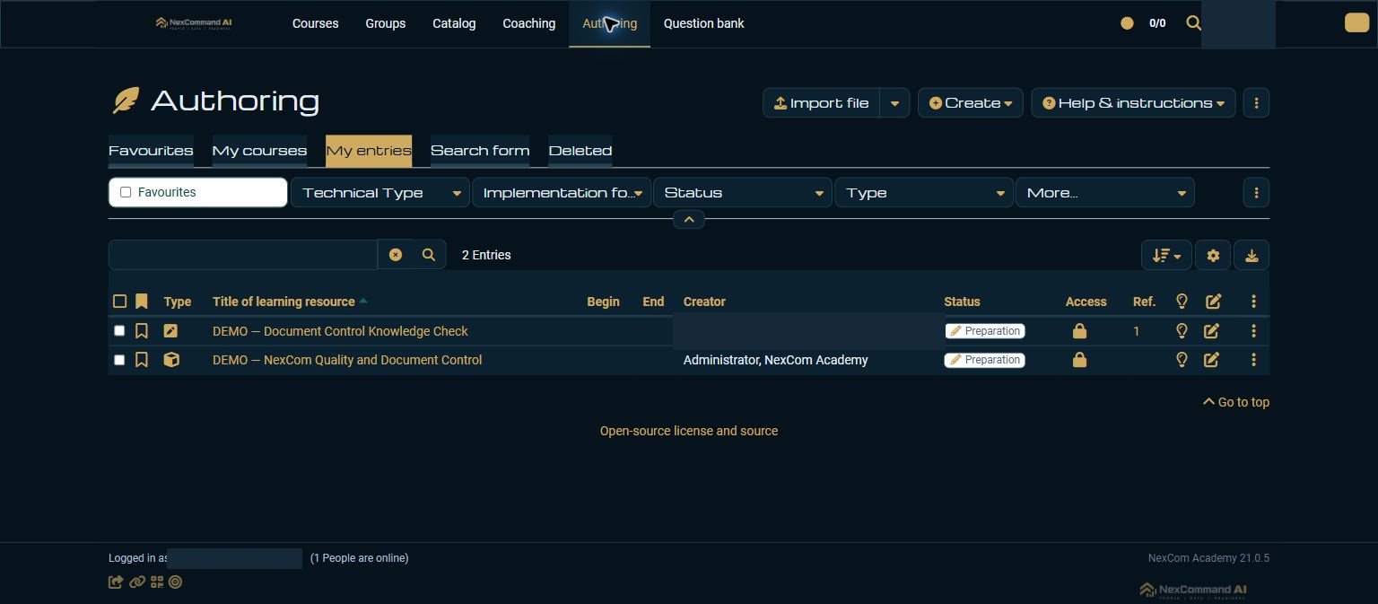Switch to the Deleted tab

click(580, 151)
